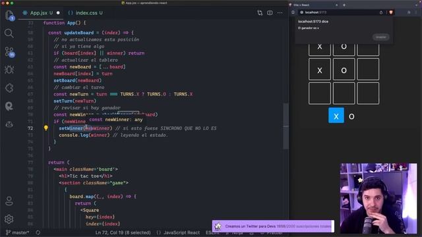Click the 'const newWinner: any' hover tooltip
Image resolution: width=422 pixels, height=237 pixels.
[116, 120]
